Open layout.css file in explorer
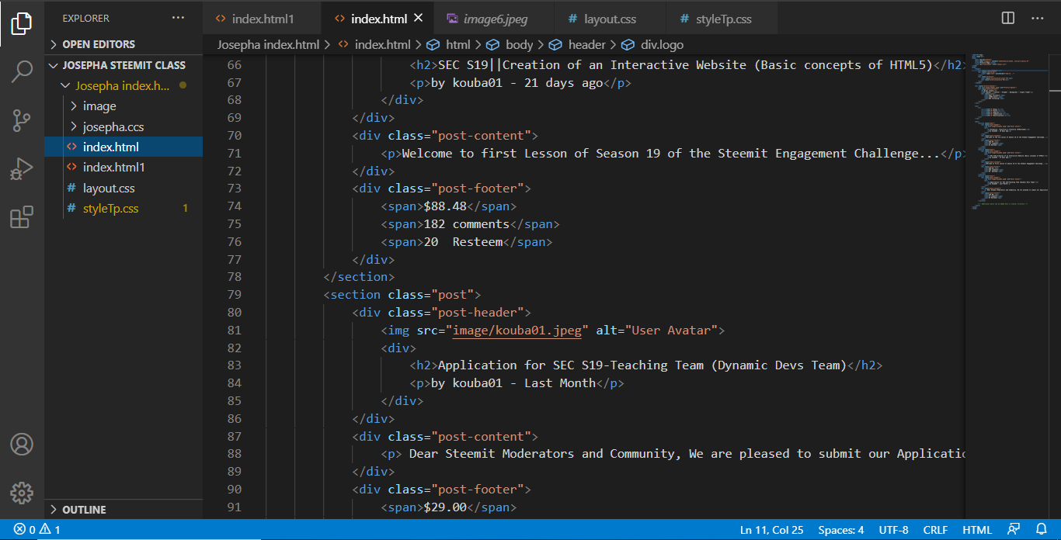This screenshot has height=540, width=1061. [x=124, y=188]
